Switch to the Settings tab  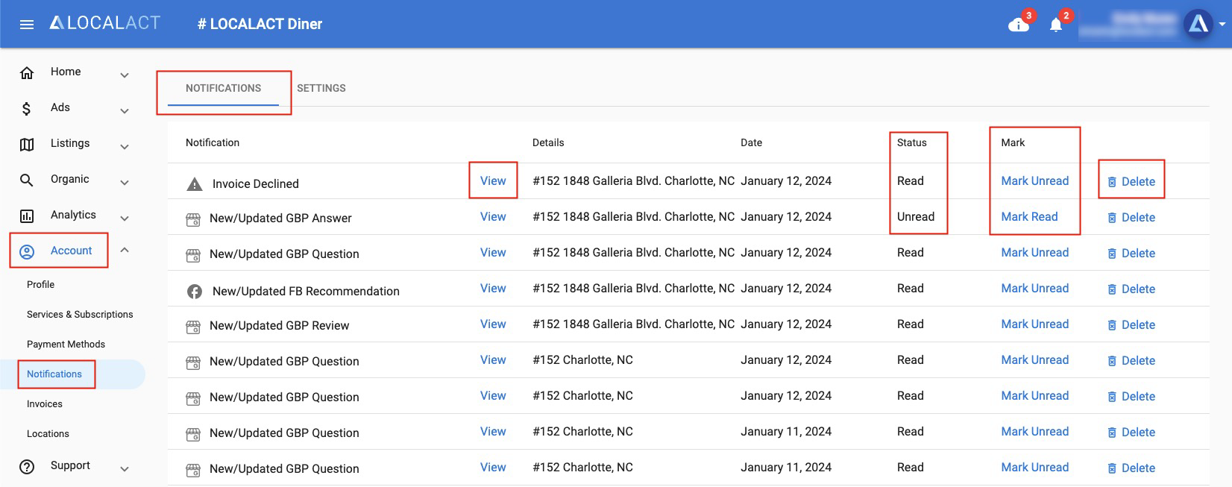[x=321, y=88]
